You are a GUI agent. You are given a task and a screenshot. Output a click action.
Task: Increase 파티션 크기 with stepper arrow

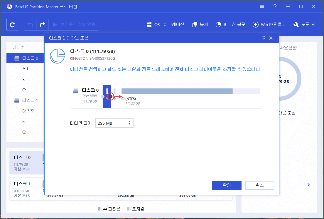pyautogui.click(x=129, y=122)
